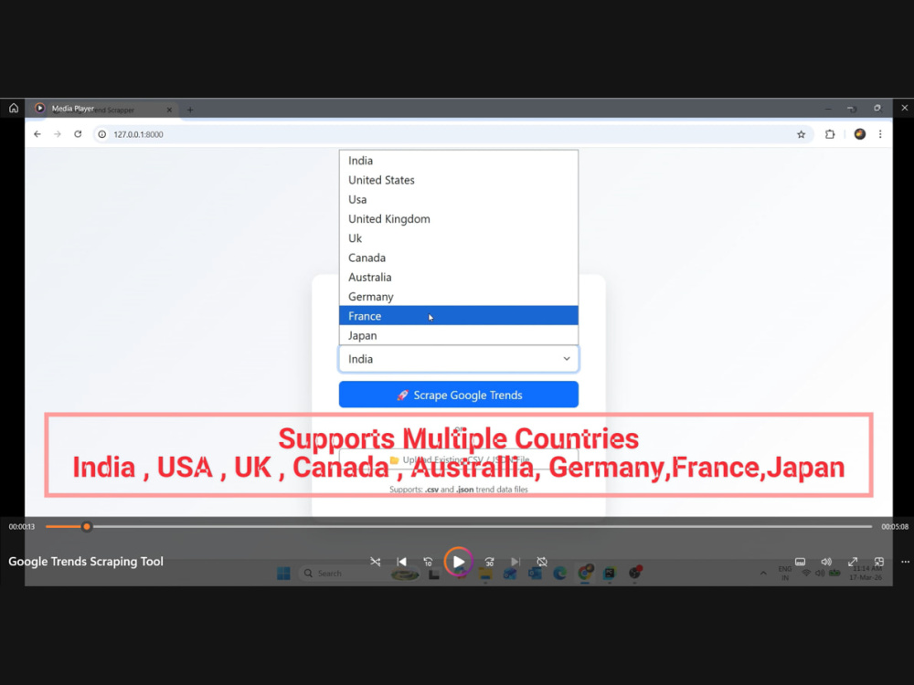Click the Scrape Google Trends button
This screenshot has height=685, width=914.
click(458, 395)
